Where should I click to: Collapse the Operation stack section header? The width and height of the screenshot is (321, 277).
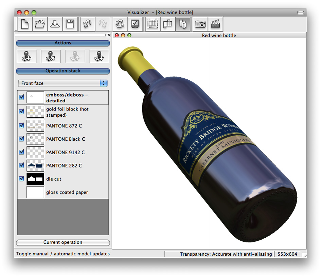[63, 71]
